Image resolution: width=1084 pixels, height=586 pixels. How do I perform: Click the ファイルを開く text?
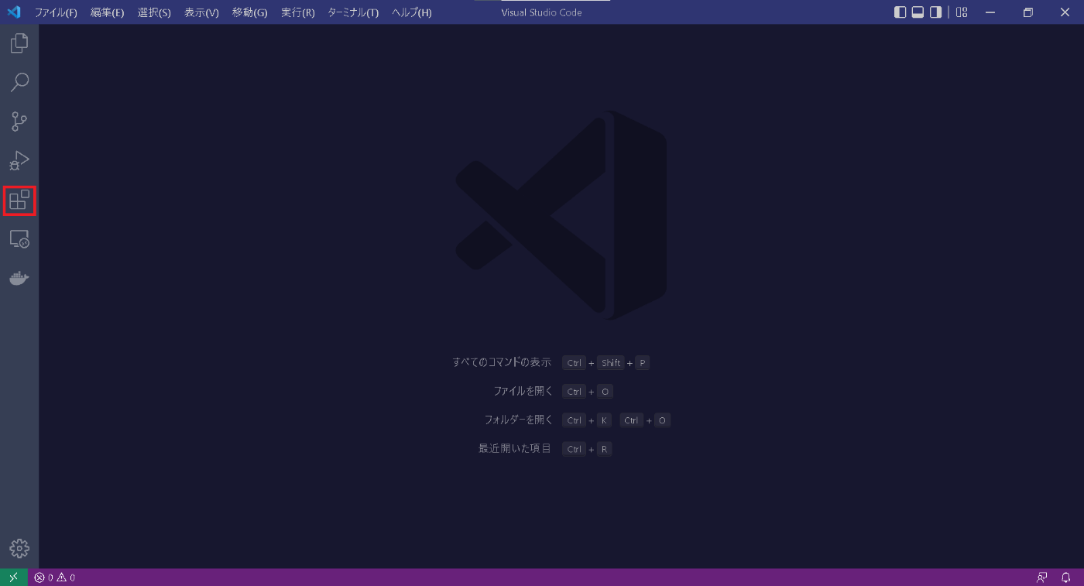click(x=523, y=391)
